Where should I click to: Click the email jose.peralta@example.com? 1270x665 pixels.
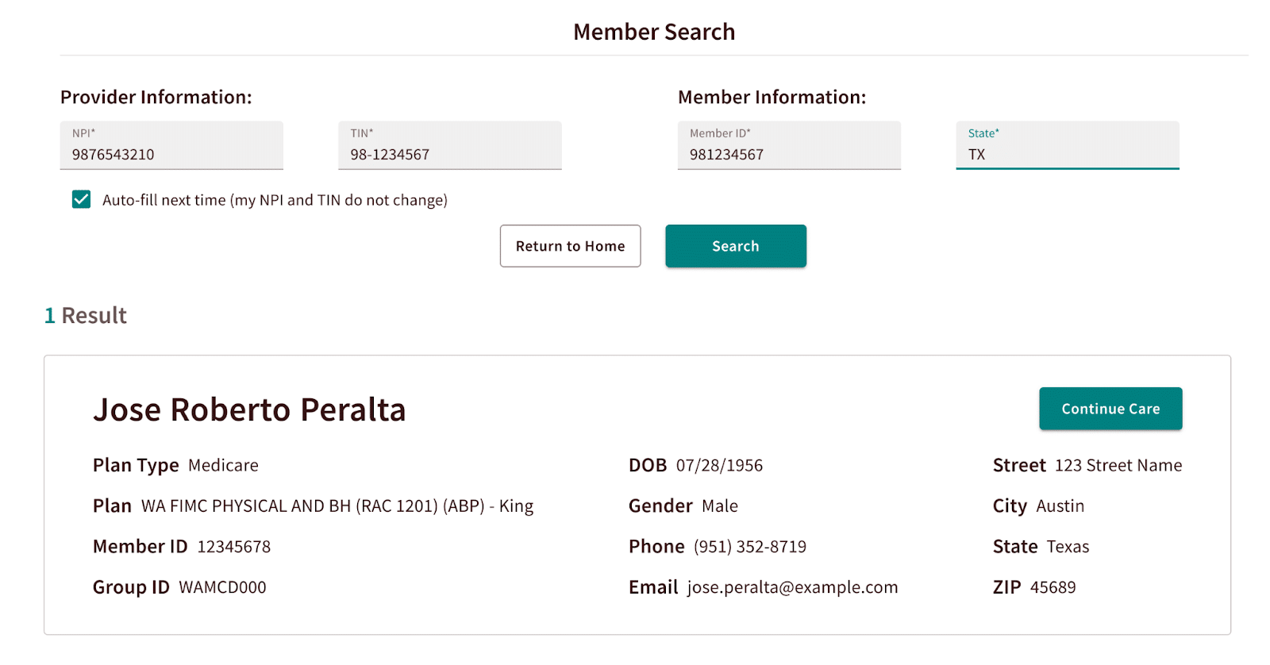coord(792,587)
